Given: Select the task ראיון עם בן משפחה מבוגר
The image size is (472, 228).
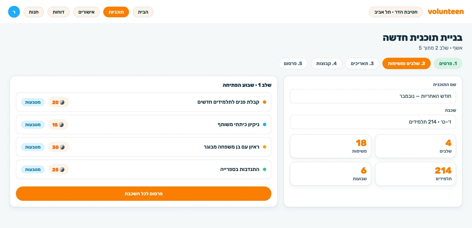Looking at the screenshot, I should point(143,147).
